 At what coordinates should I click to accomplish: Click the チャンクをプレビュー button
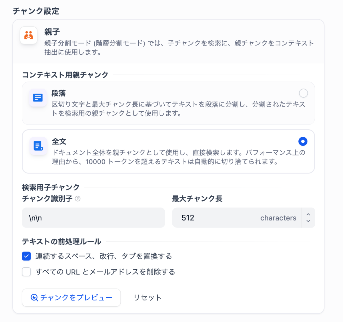[x=71, y=298]
